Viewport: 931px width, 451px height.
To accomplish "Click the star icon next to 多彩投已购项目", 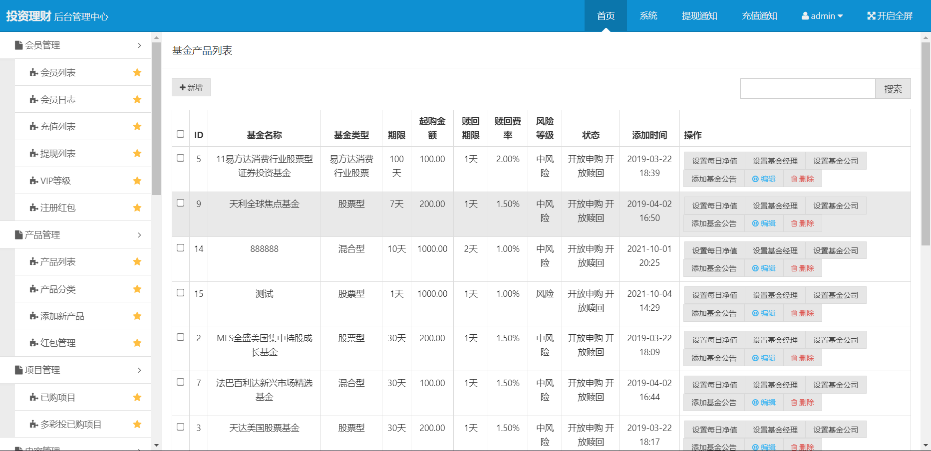I will 137,424.
